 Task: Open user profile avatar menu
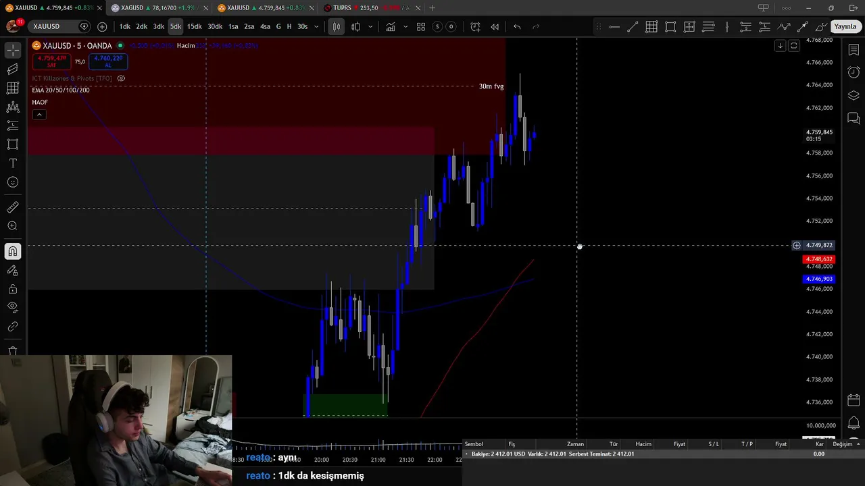coord(13,26)
